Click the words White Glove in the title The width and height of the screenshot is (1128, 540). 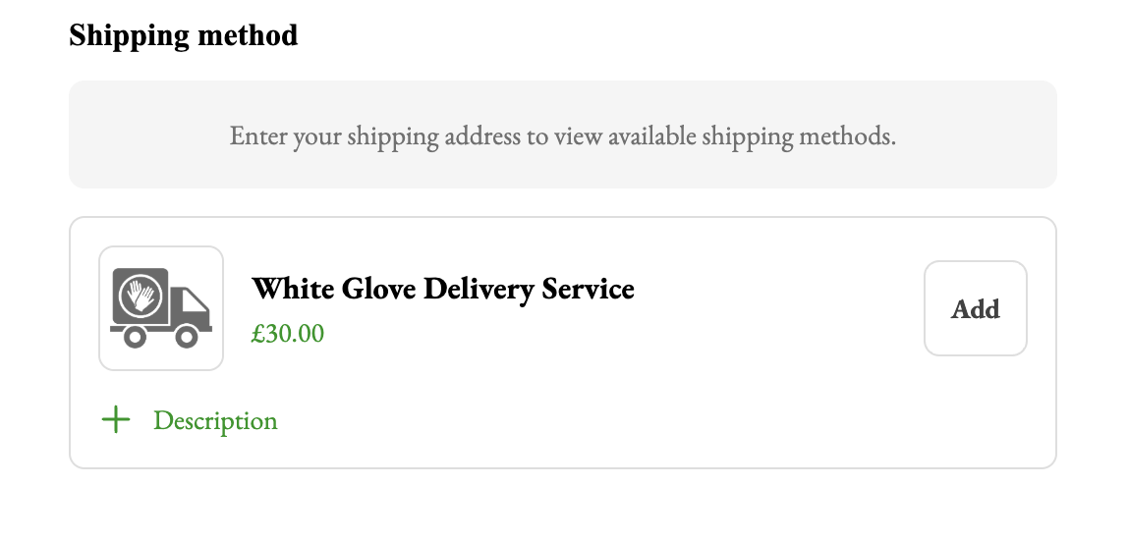coord(334,289)
